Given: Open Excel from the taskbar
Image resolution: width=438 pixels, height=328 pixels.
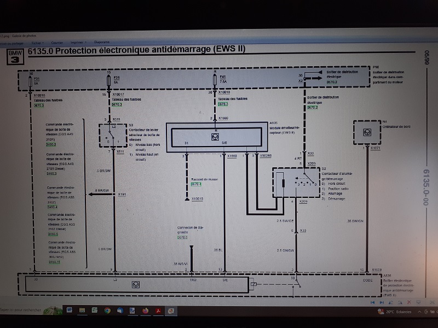Looking at the screenshot, I should pos(95,310).
